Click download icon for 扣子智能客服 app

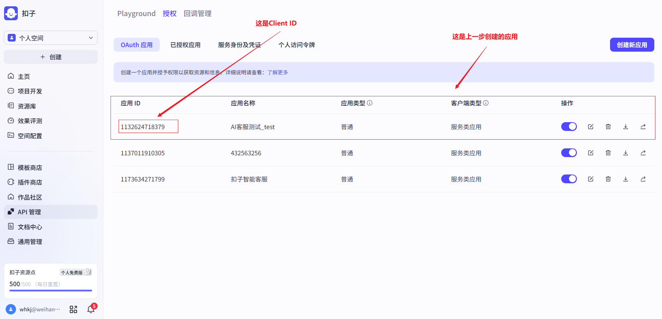point(625,179)
